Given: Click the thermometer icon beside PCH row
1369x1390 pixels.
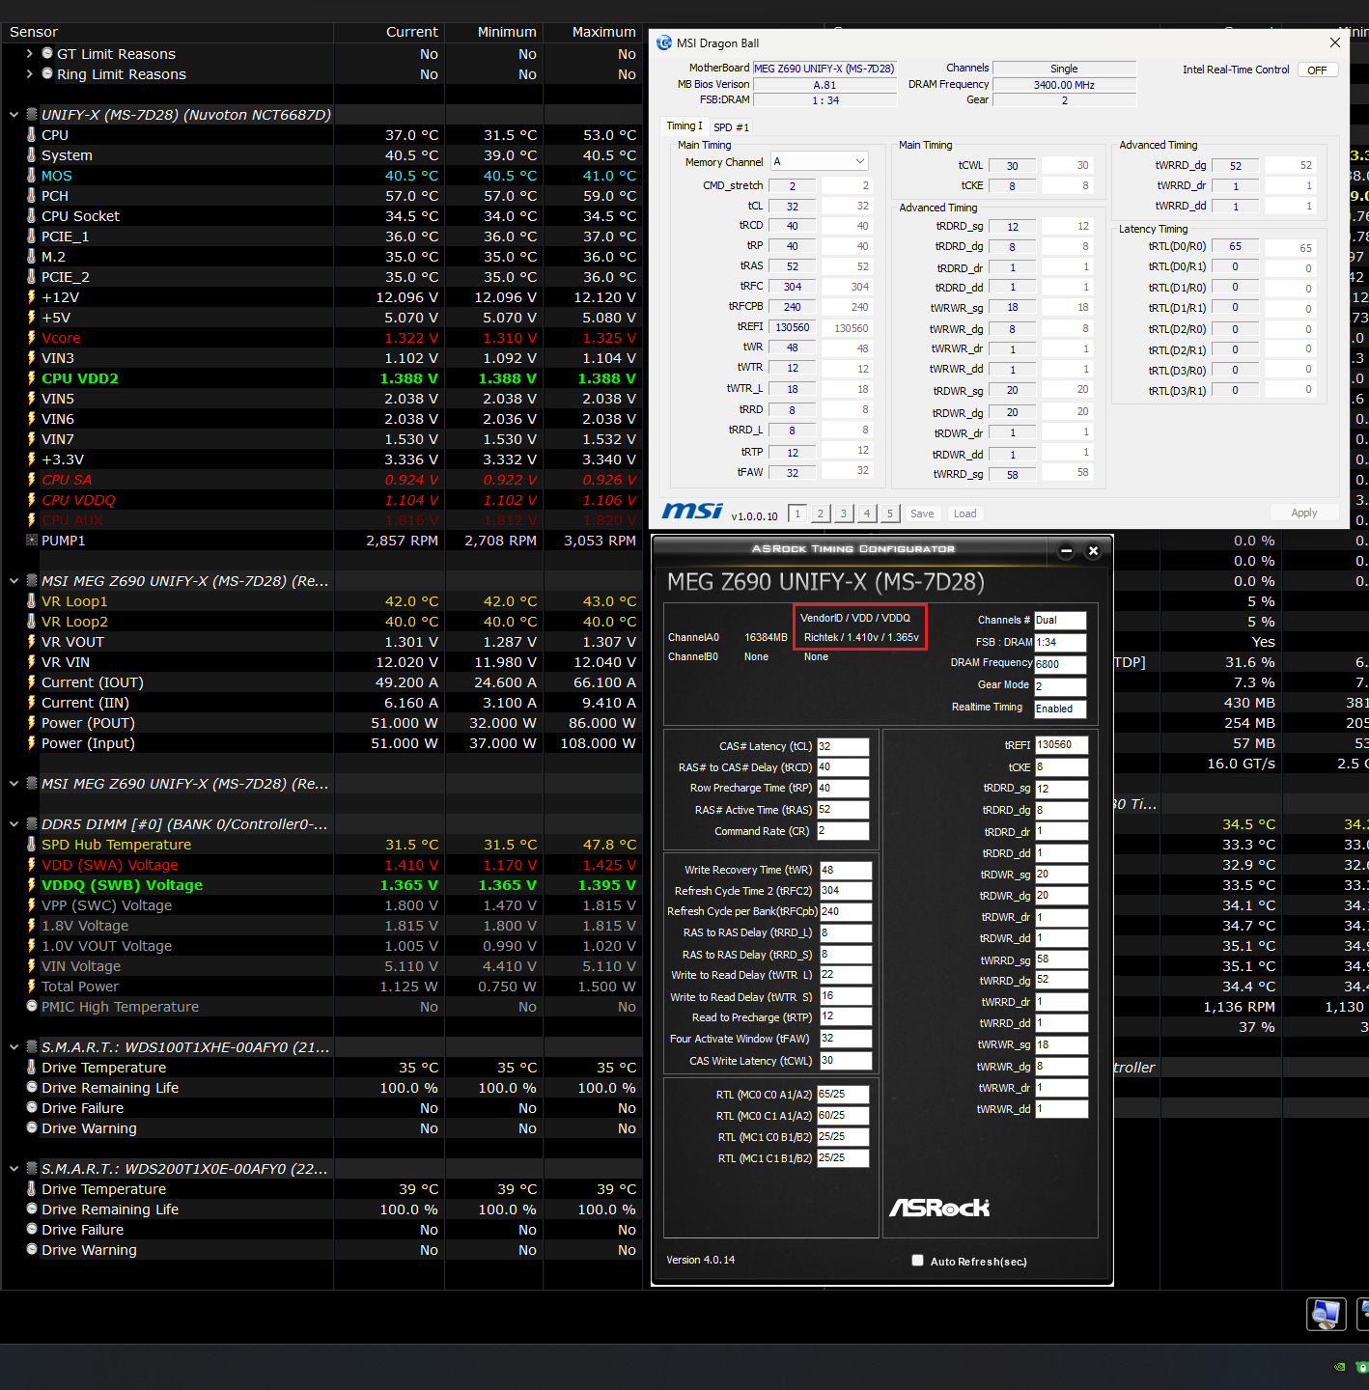Looking at the screenshot, I should (x=31, y=196).
